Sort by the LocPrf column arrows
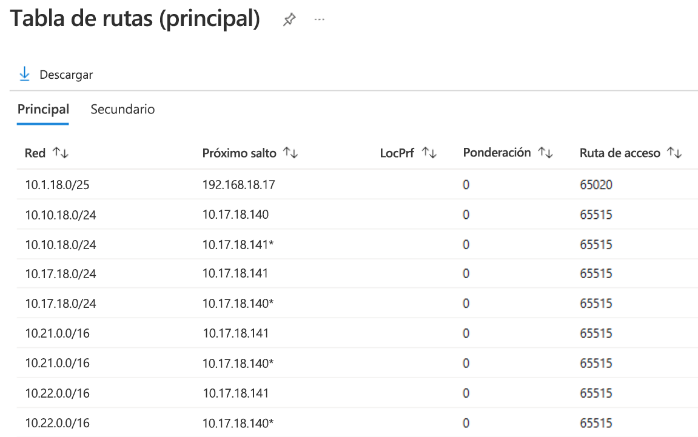This screenshot has width=698, height=437. tap(429, 153)
